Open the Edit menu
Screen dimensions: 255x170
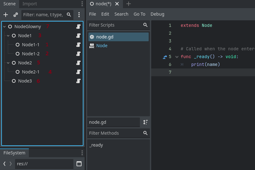tap(105, 14)
